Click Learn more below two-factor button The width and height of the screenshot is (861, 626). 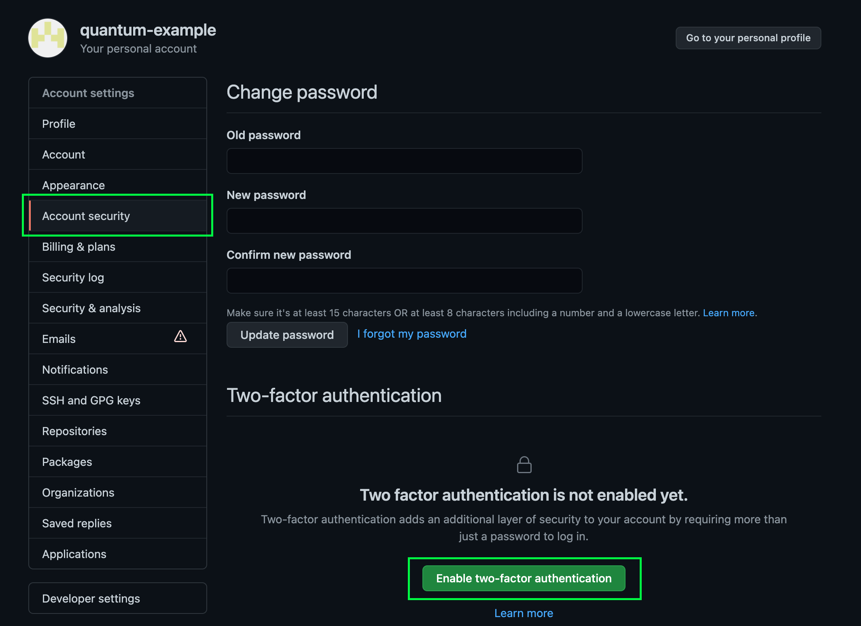coord(524,613)
